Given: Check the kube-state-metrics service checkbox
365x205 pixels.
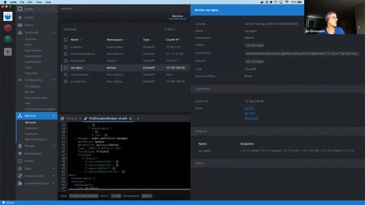Looking at the screenshot, I should 66,54.
